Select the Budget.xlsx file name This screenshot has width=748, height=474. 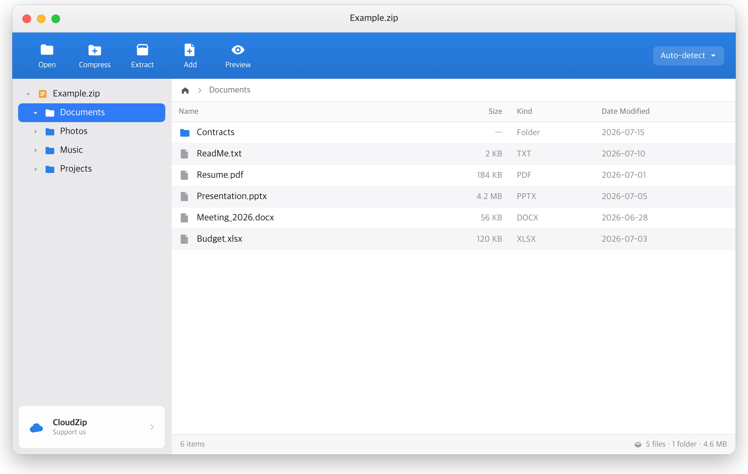pos(219,239)
